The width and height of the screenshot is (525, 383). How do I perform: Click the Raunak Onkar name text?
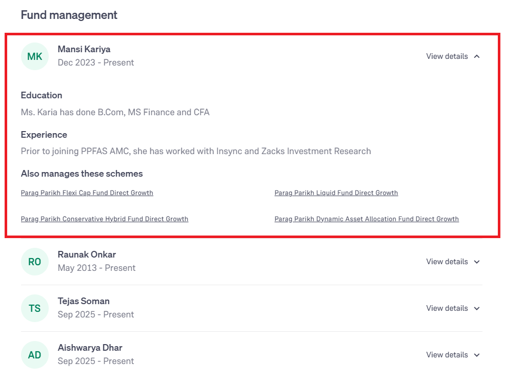pos(87,254)
